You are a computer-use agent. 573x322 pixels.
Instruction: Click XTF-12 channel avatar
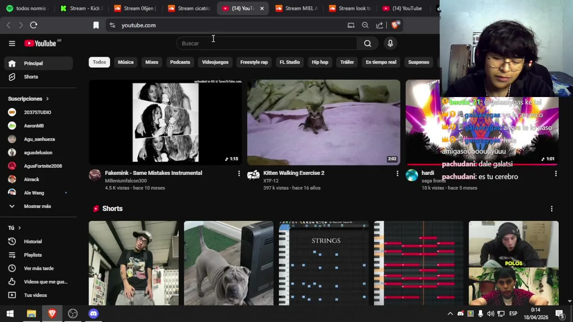pos(253,175)
